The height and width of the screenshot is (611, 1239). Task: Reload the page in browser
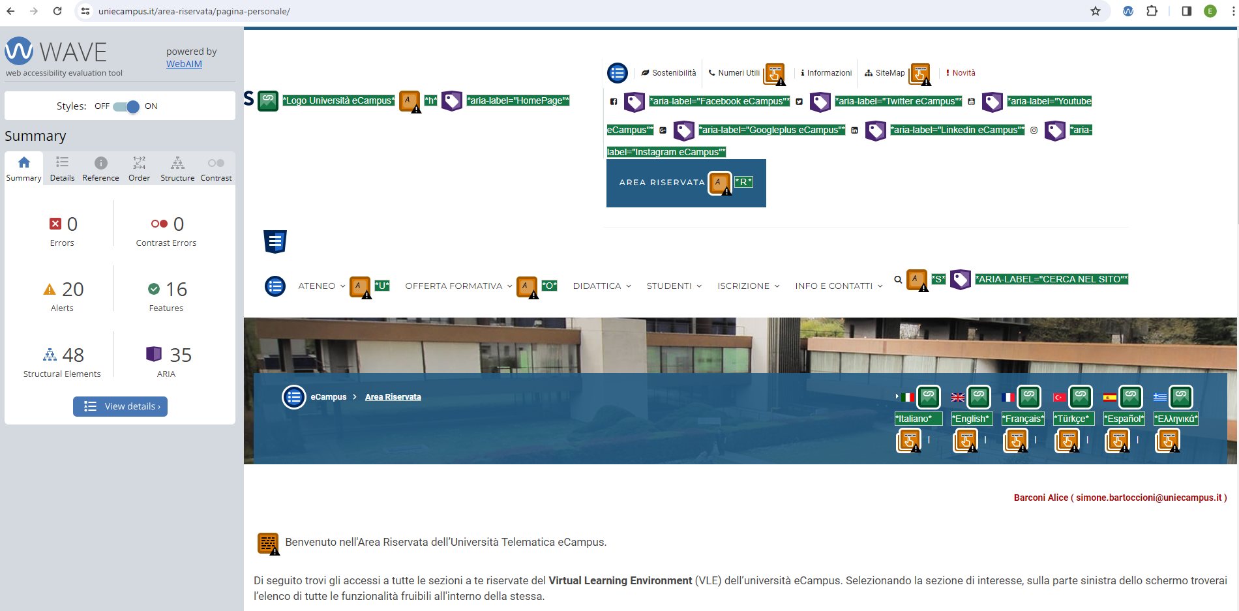click(x=57, y=11)
